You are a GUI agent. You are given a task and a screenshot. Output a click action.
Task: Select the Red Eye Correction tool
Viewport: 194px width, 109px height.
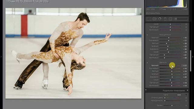160,19
